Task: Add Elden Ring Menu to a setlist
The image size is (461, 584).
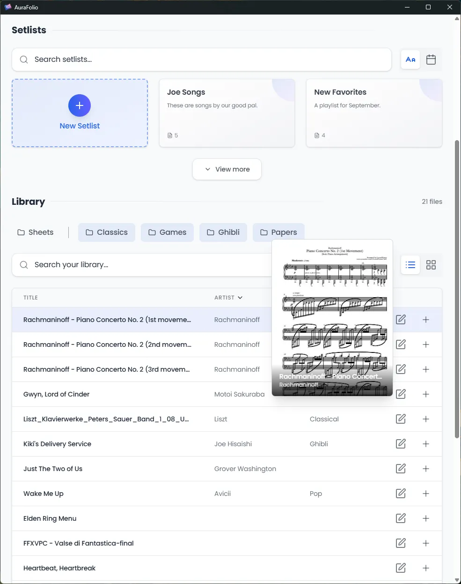Action: (426, 518)
